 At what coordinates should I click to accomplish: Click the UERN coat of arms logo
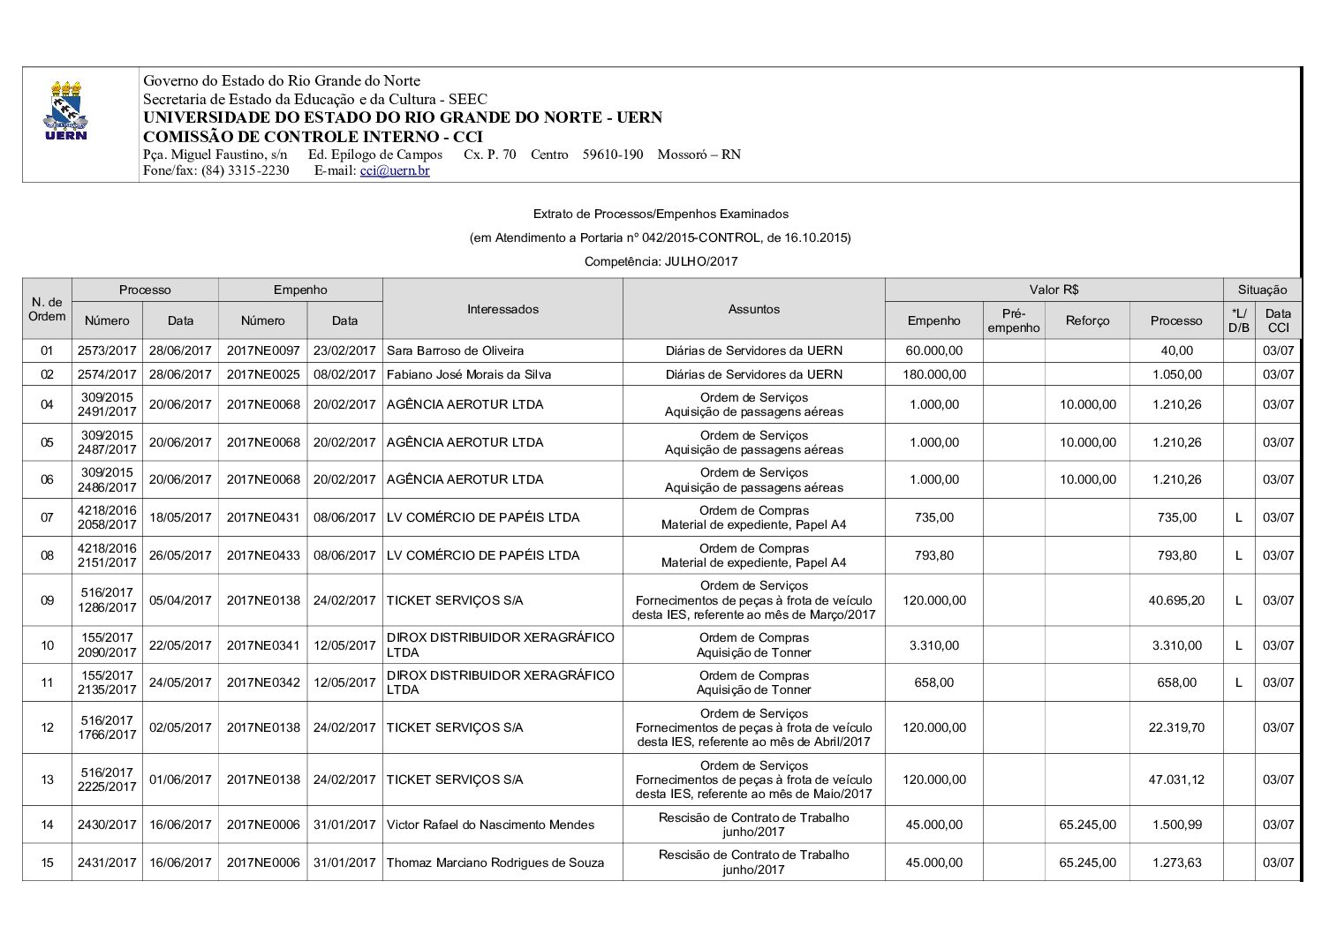[x=65, y=110]
